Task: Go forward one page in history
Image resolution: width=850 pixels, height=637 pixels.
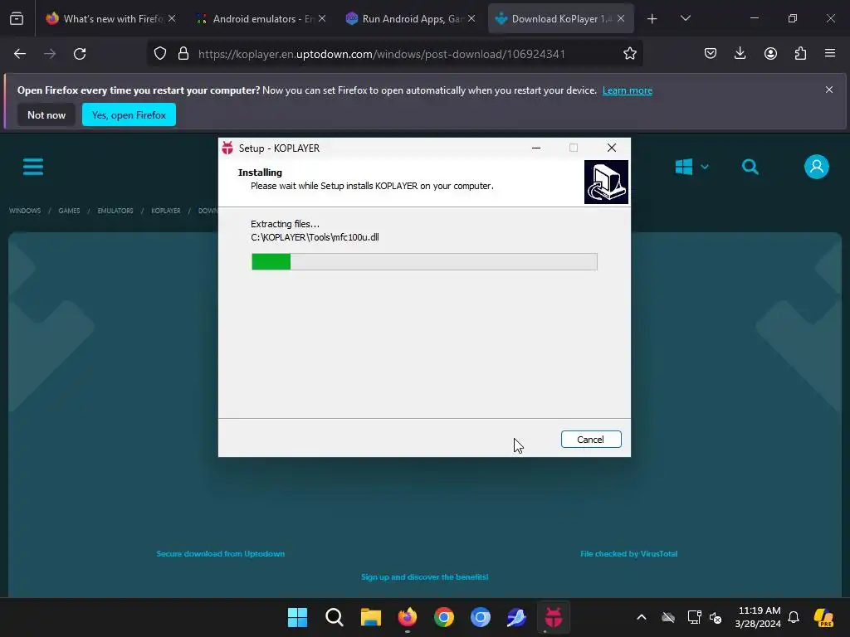Action: 50,54
